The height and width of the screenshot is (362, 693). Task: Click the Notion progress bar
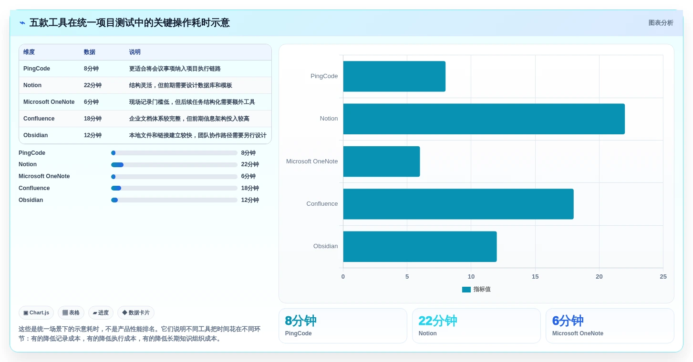tap(174, 165)
